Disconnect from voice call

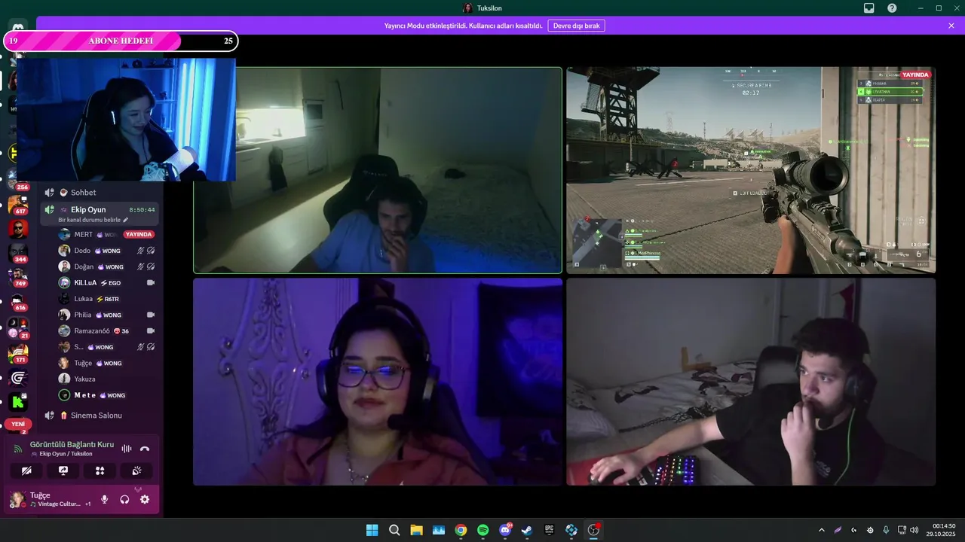(145, 449)
